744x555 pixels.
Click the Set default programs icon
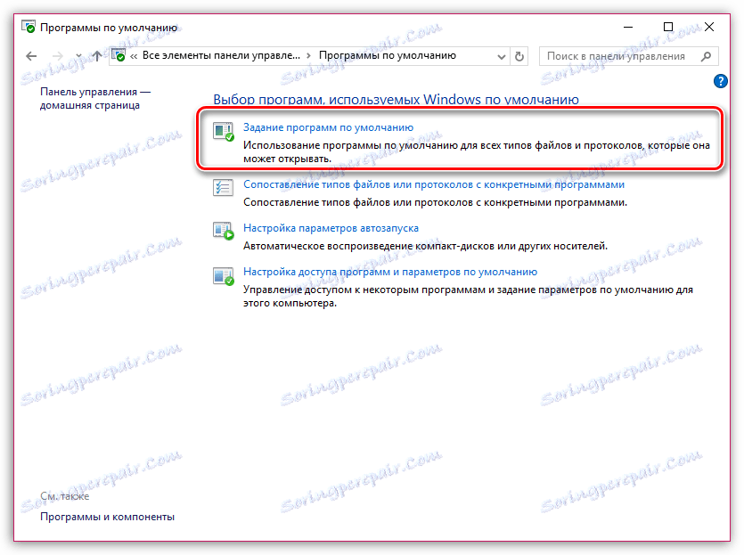pos(224,131)
